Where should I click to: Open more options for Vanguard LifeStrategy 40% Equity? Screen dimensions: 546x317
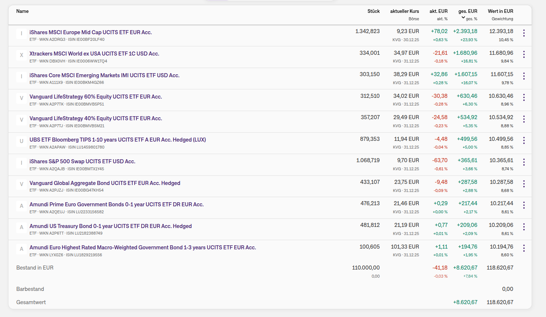point(524,119)
